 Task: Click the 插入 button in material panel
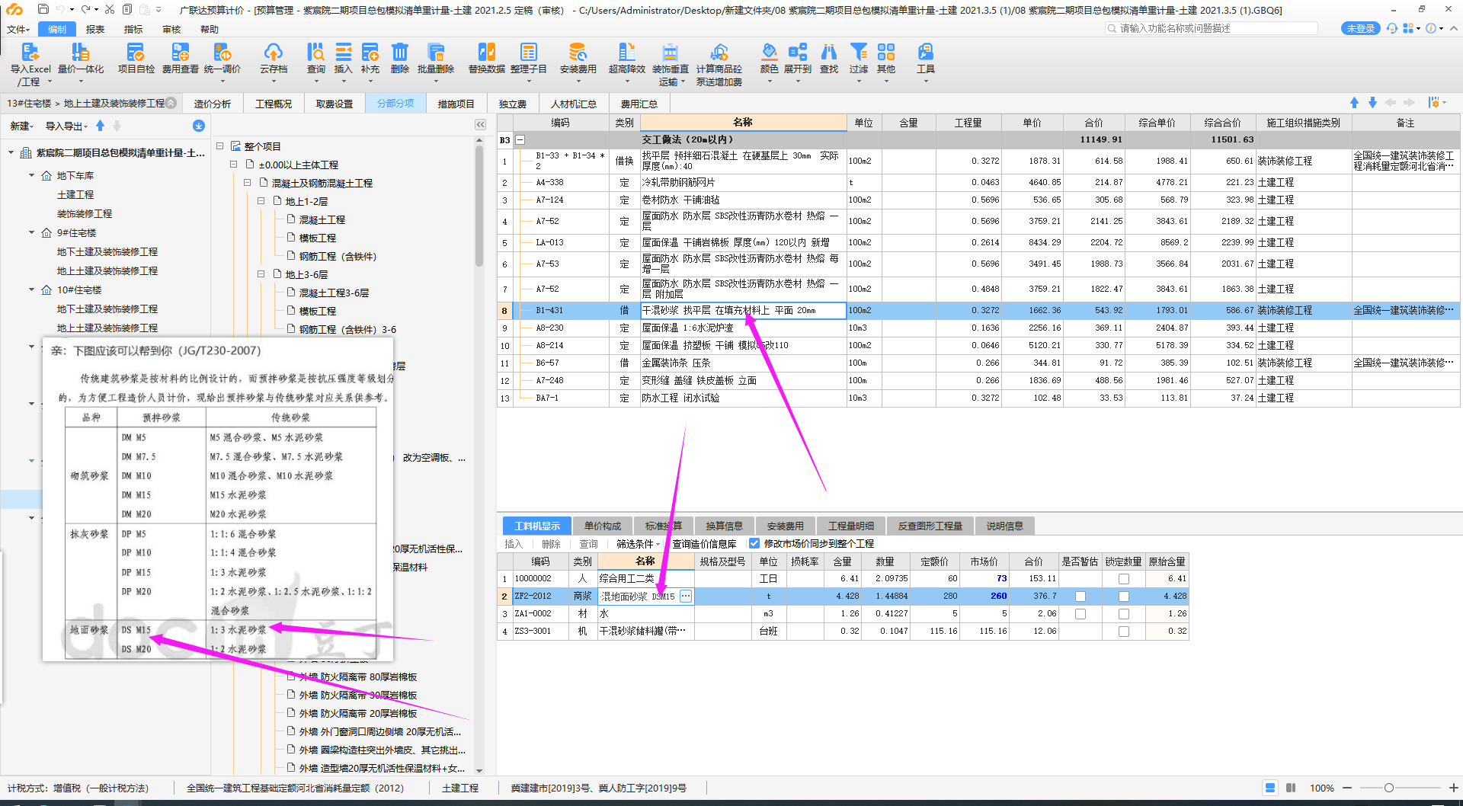pyautogui.click(x=514, y=544)
